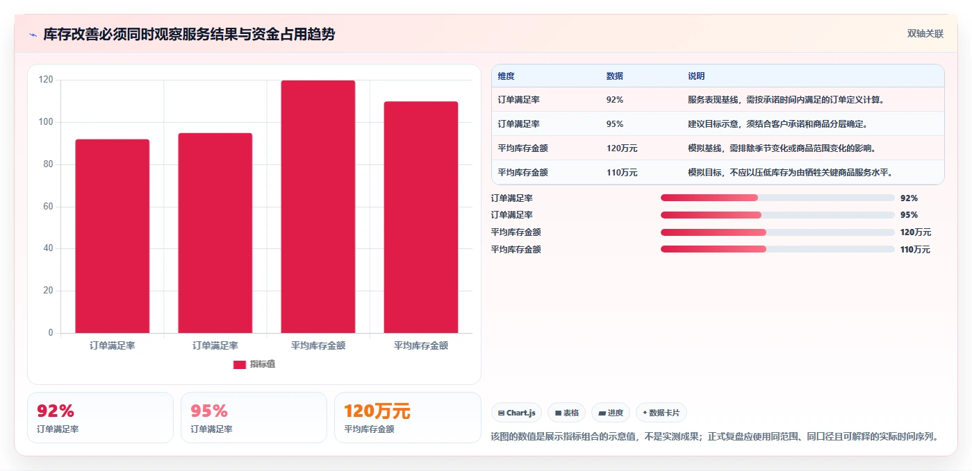This screenshot has width=972, height=471.
Task: Select the title 库存改善必须同时观察服务结果与资金占用趋势
Action: coord(189,34)
